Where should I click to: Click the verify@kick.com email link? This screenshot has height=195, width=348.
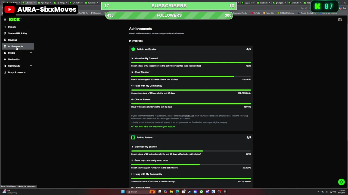click(187, 116)
